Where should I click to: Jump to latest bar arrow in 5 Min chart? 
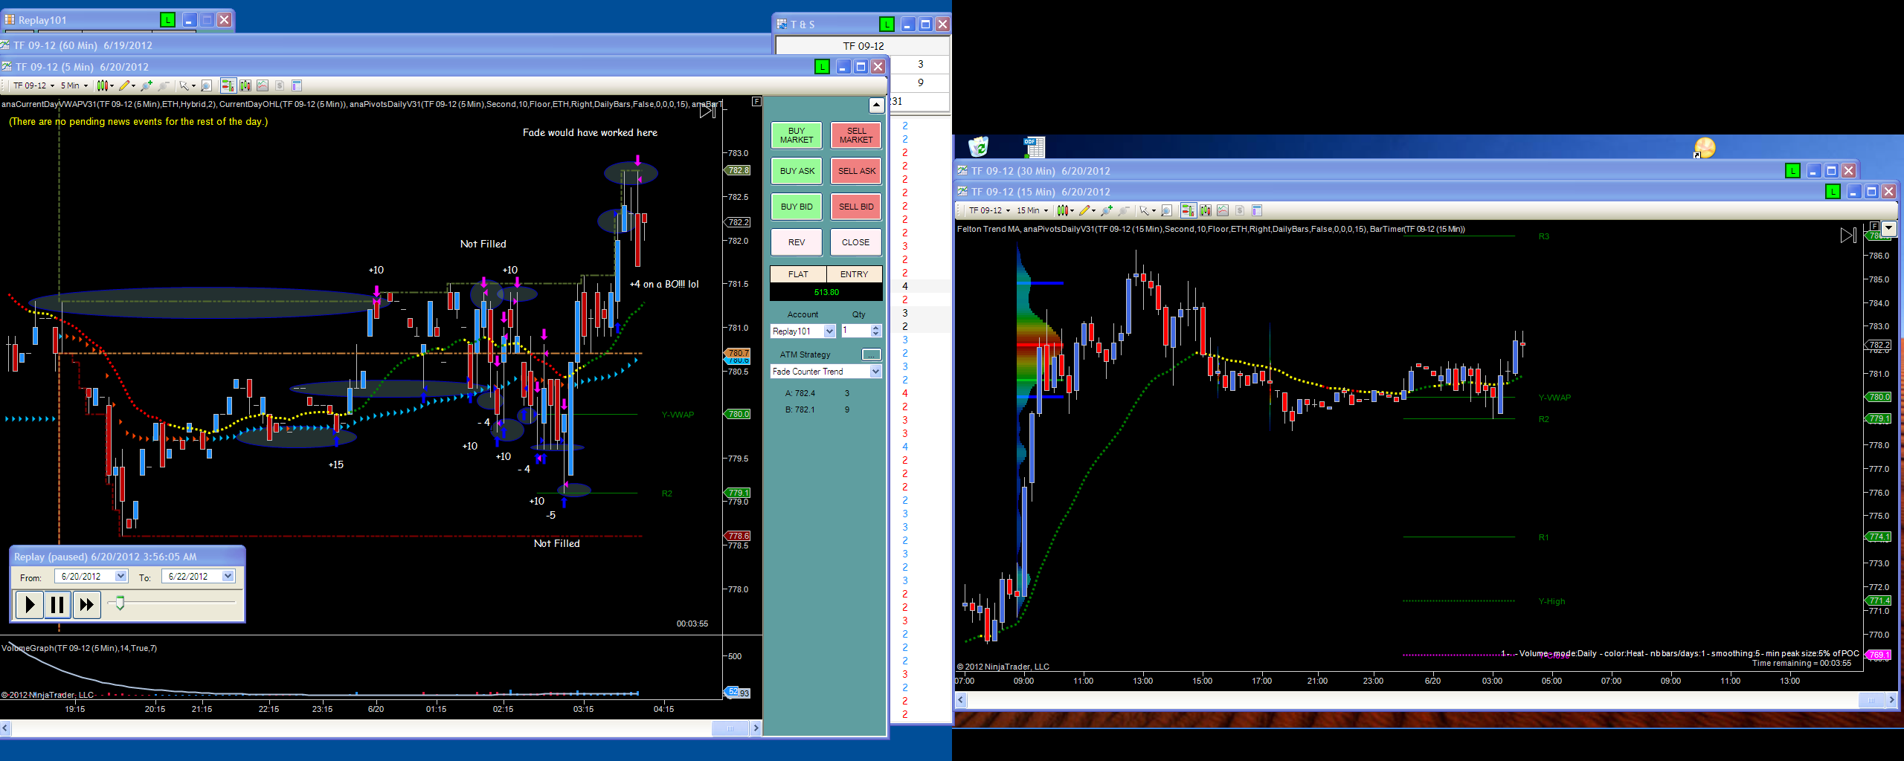click(707, 111)
